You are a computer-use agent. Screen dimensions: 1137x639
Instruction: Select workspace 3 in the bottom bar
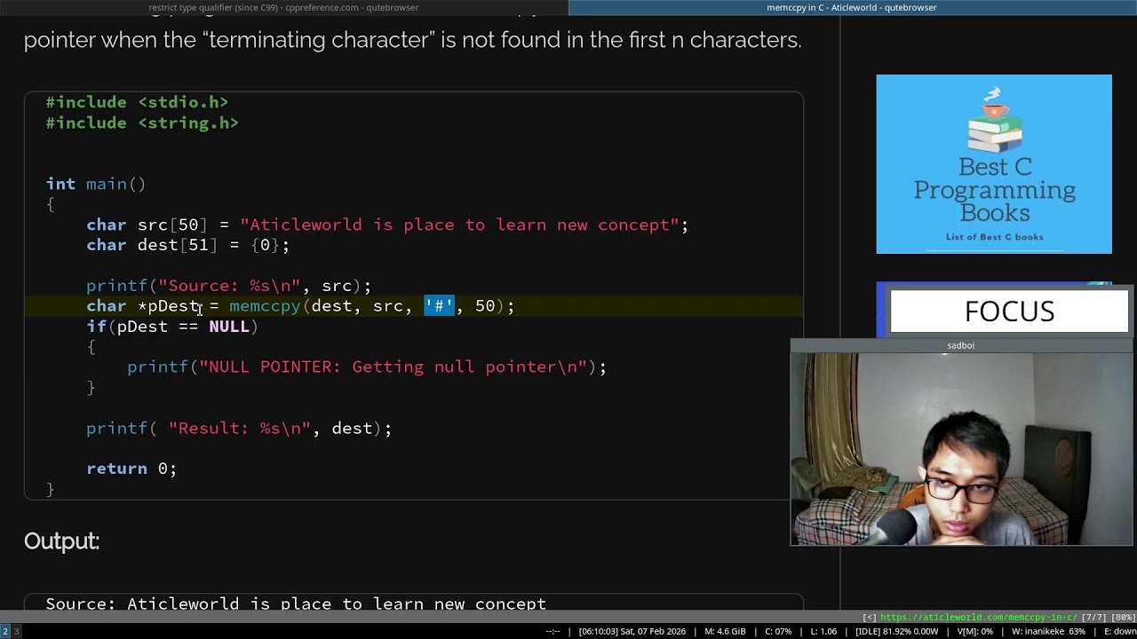coord(17,631)
